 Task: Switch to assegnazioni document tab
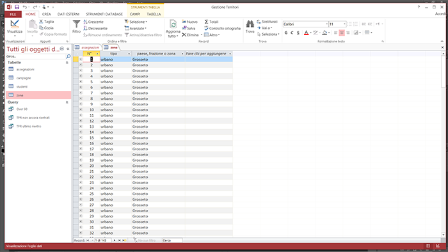click(x=87, y=47)
